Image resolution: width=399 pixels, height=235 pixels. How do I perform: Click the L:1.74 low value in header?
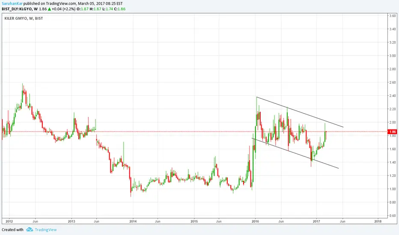coord(107,9)
